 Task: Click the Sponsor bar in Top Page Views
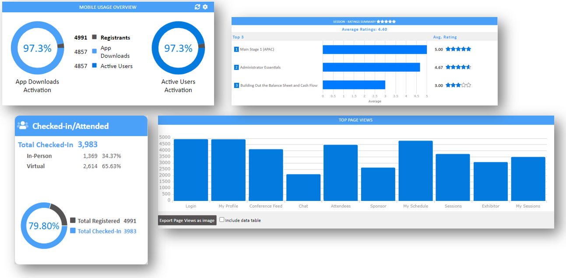pyautogui.click(x=378, y=184)
